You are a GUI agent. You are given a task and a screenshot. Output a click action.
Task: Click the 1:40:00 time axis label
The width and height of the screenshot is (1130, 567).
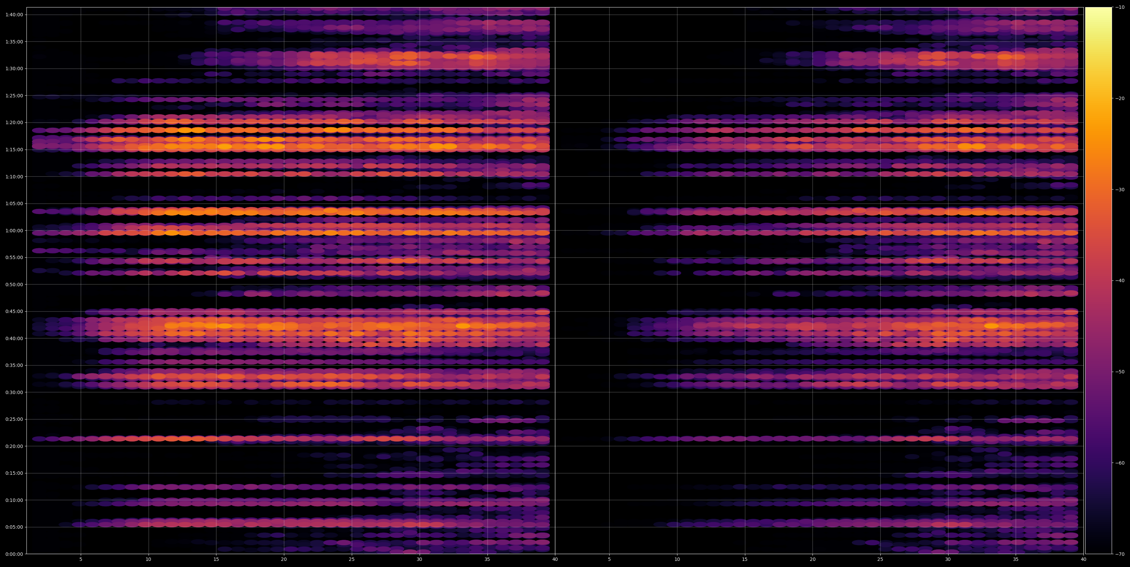14,15
